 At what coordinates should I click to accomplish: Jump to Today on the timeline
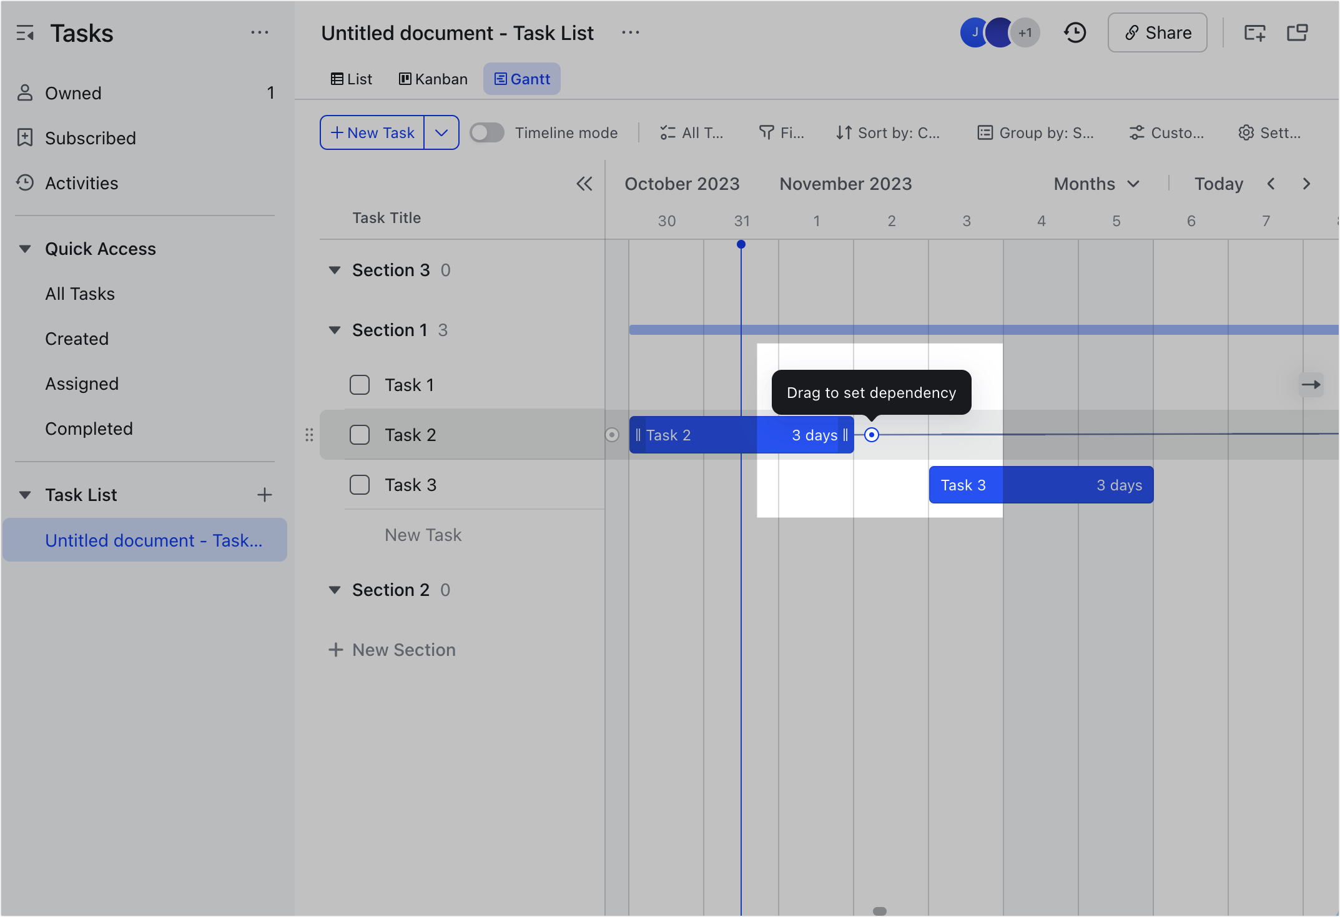1218,183
